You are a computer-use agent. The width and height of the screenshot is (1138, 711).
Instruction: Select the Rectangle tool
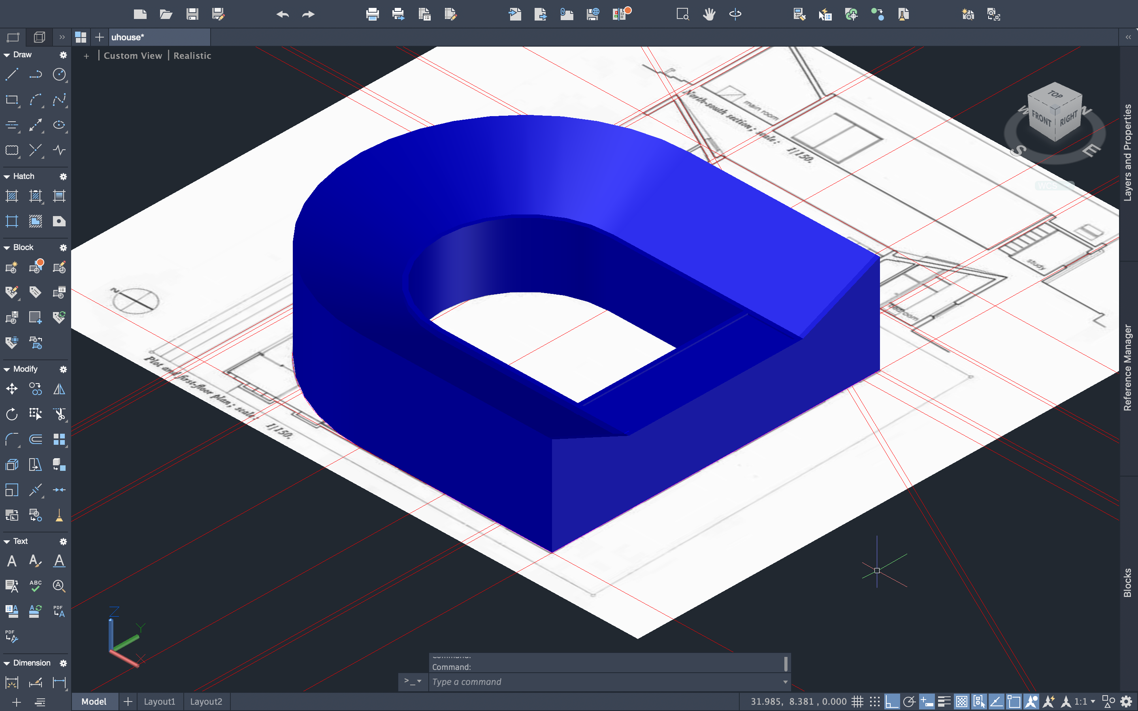[x=12, y=100]
